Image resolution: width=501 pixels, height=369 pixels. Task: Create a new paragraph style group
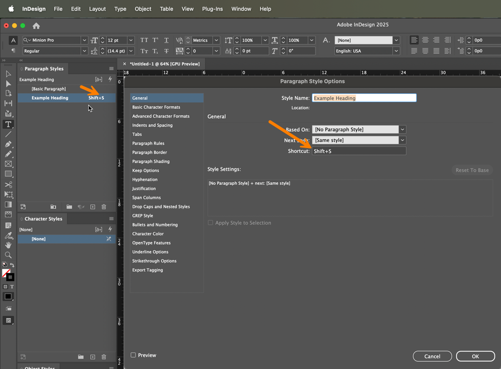pyautogui.click(x=69, y=207)
